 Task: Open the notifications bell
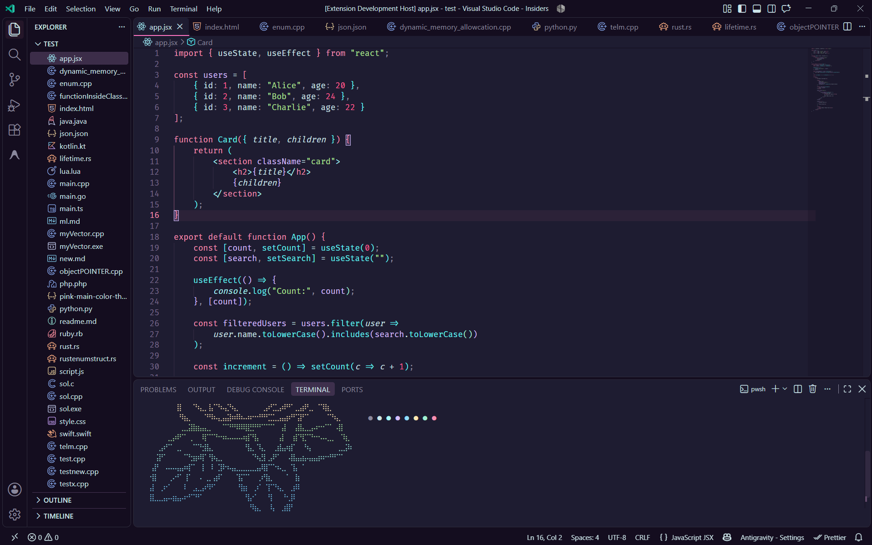tap(858, 537)
